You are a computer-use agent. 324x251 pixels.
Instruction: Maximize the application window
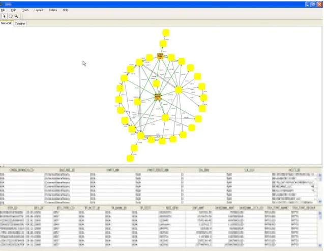pyautogui.click(x=314, y=4)
